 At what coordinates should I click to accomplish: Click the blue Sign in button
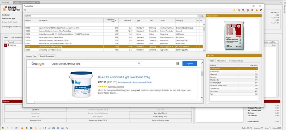tap(189, 64)
